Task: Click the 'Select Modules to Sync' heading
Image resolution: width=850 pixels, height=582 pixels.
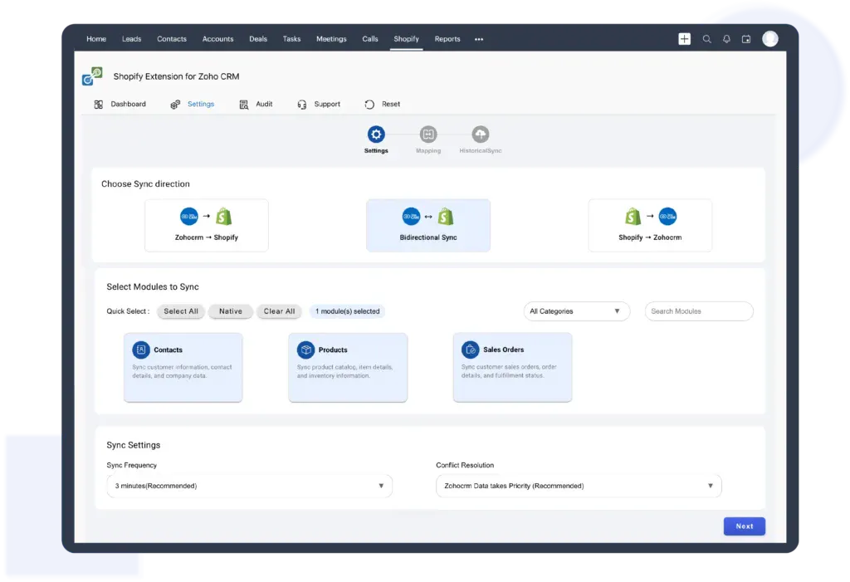Action: pos(153,287)
